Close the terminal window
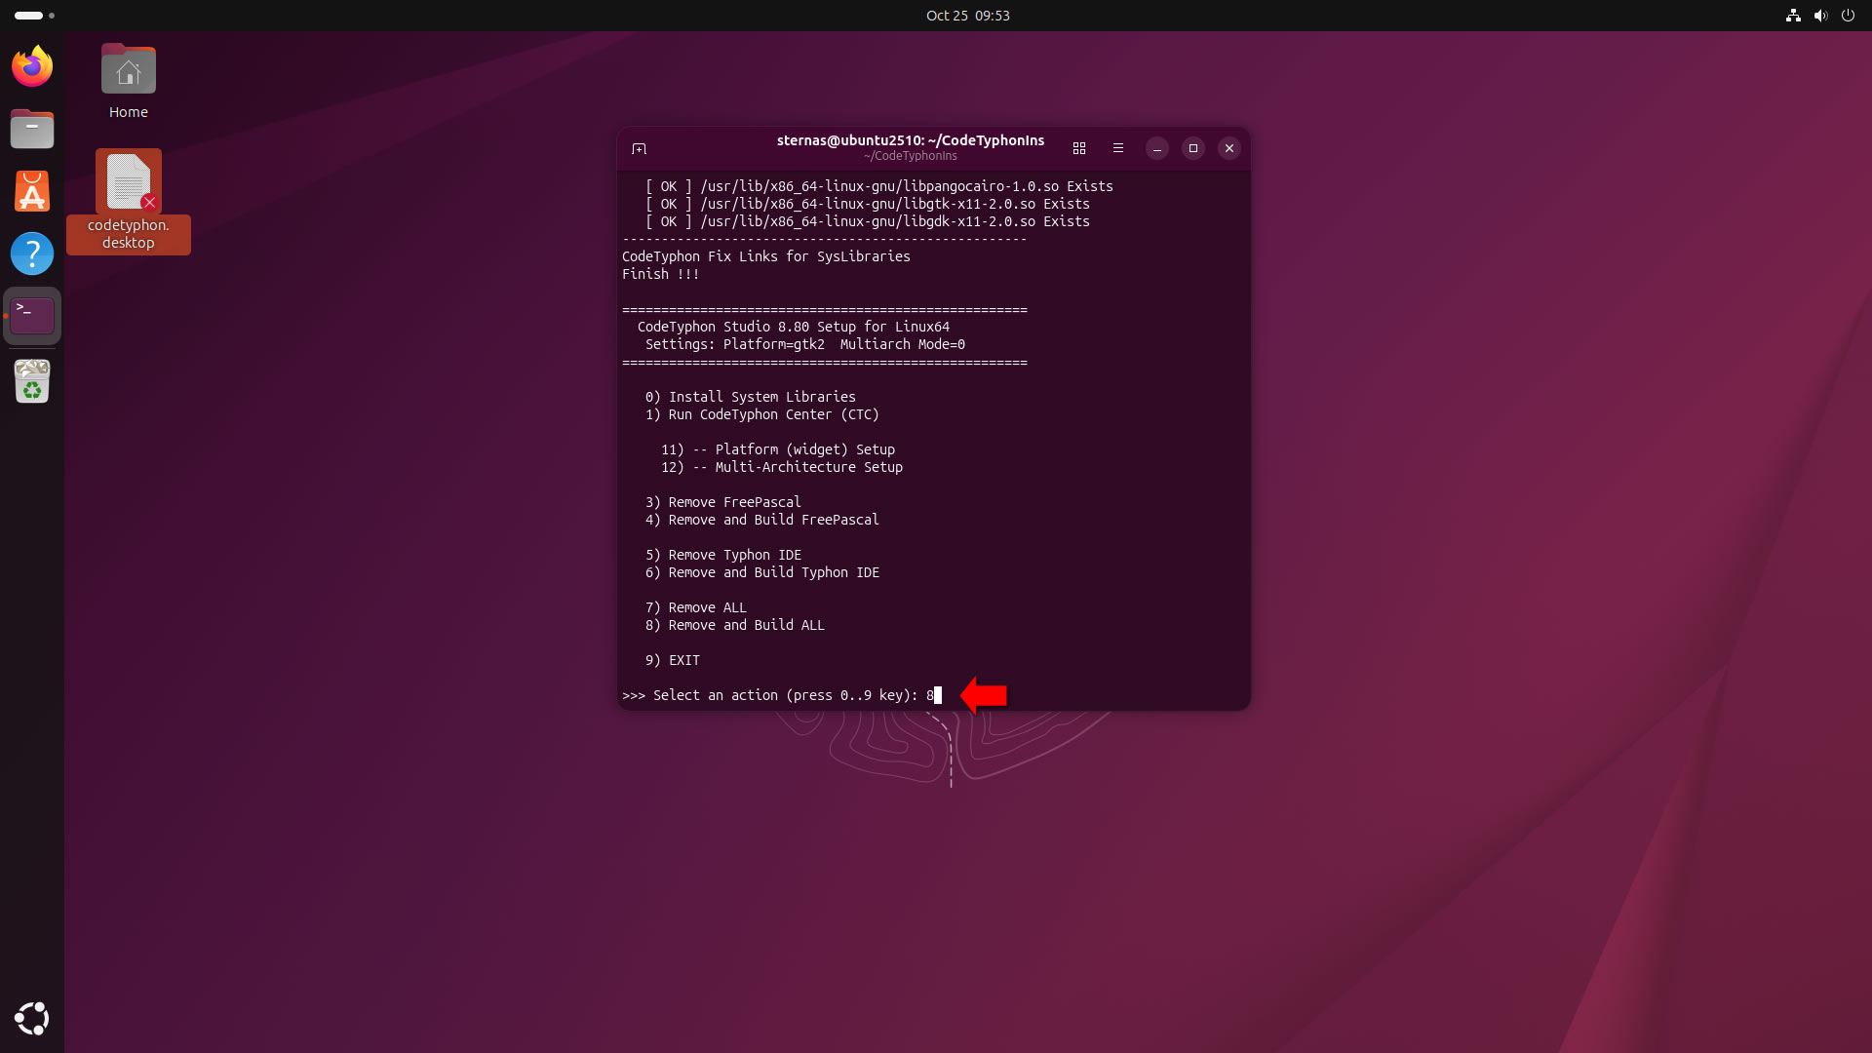This screenshot has height=1053, width=1872. 1228,148
